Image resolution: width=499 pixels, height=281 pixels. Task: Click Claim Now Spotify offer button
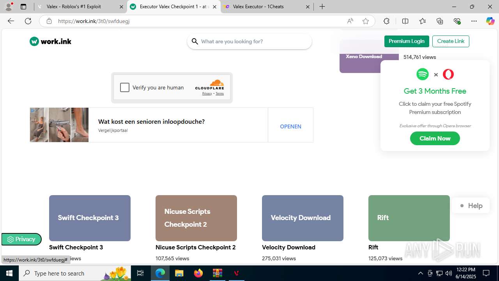point(435,139)
